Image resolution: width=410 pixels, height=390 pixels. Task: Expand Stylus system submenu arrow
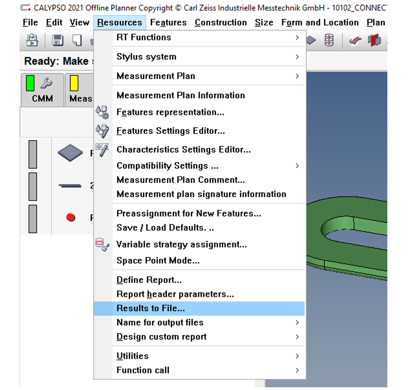tap(297, 57)
